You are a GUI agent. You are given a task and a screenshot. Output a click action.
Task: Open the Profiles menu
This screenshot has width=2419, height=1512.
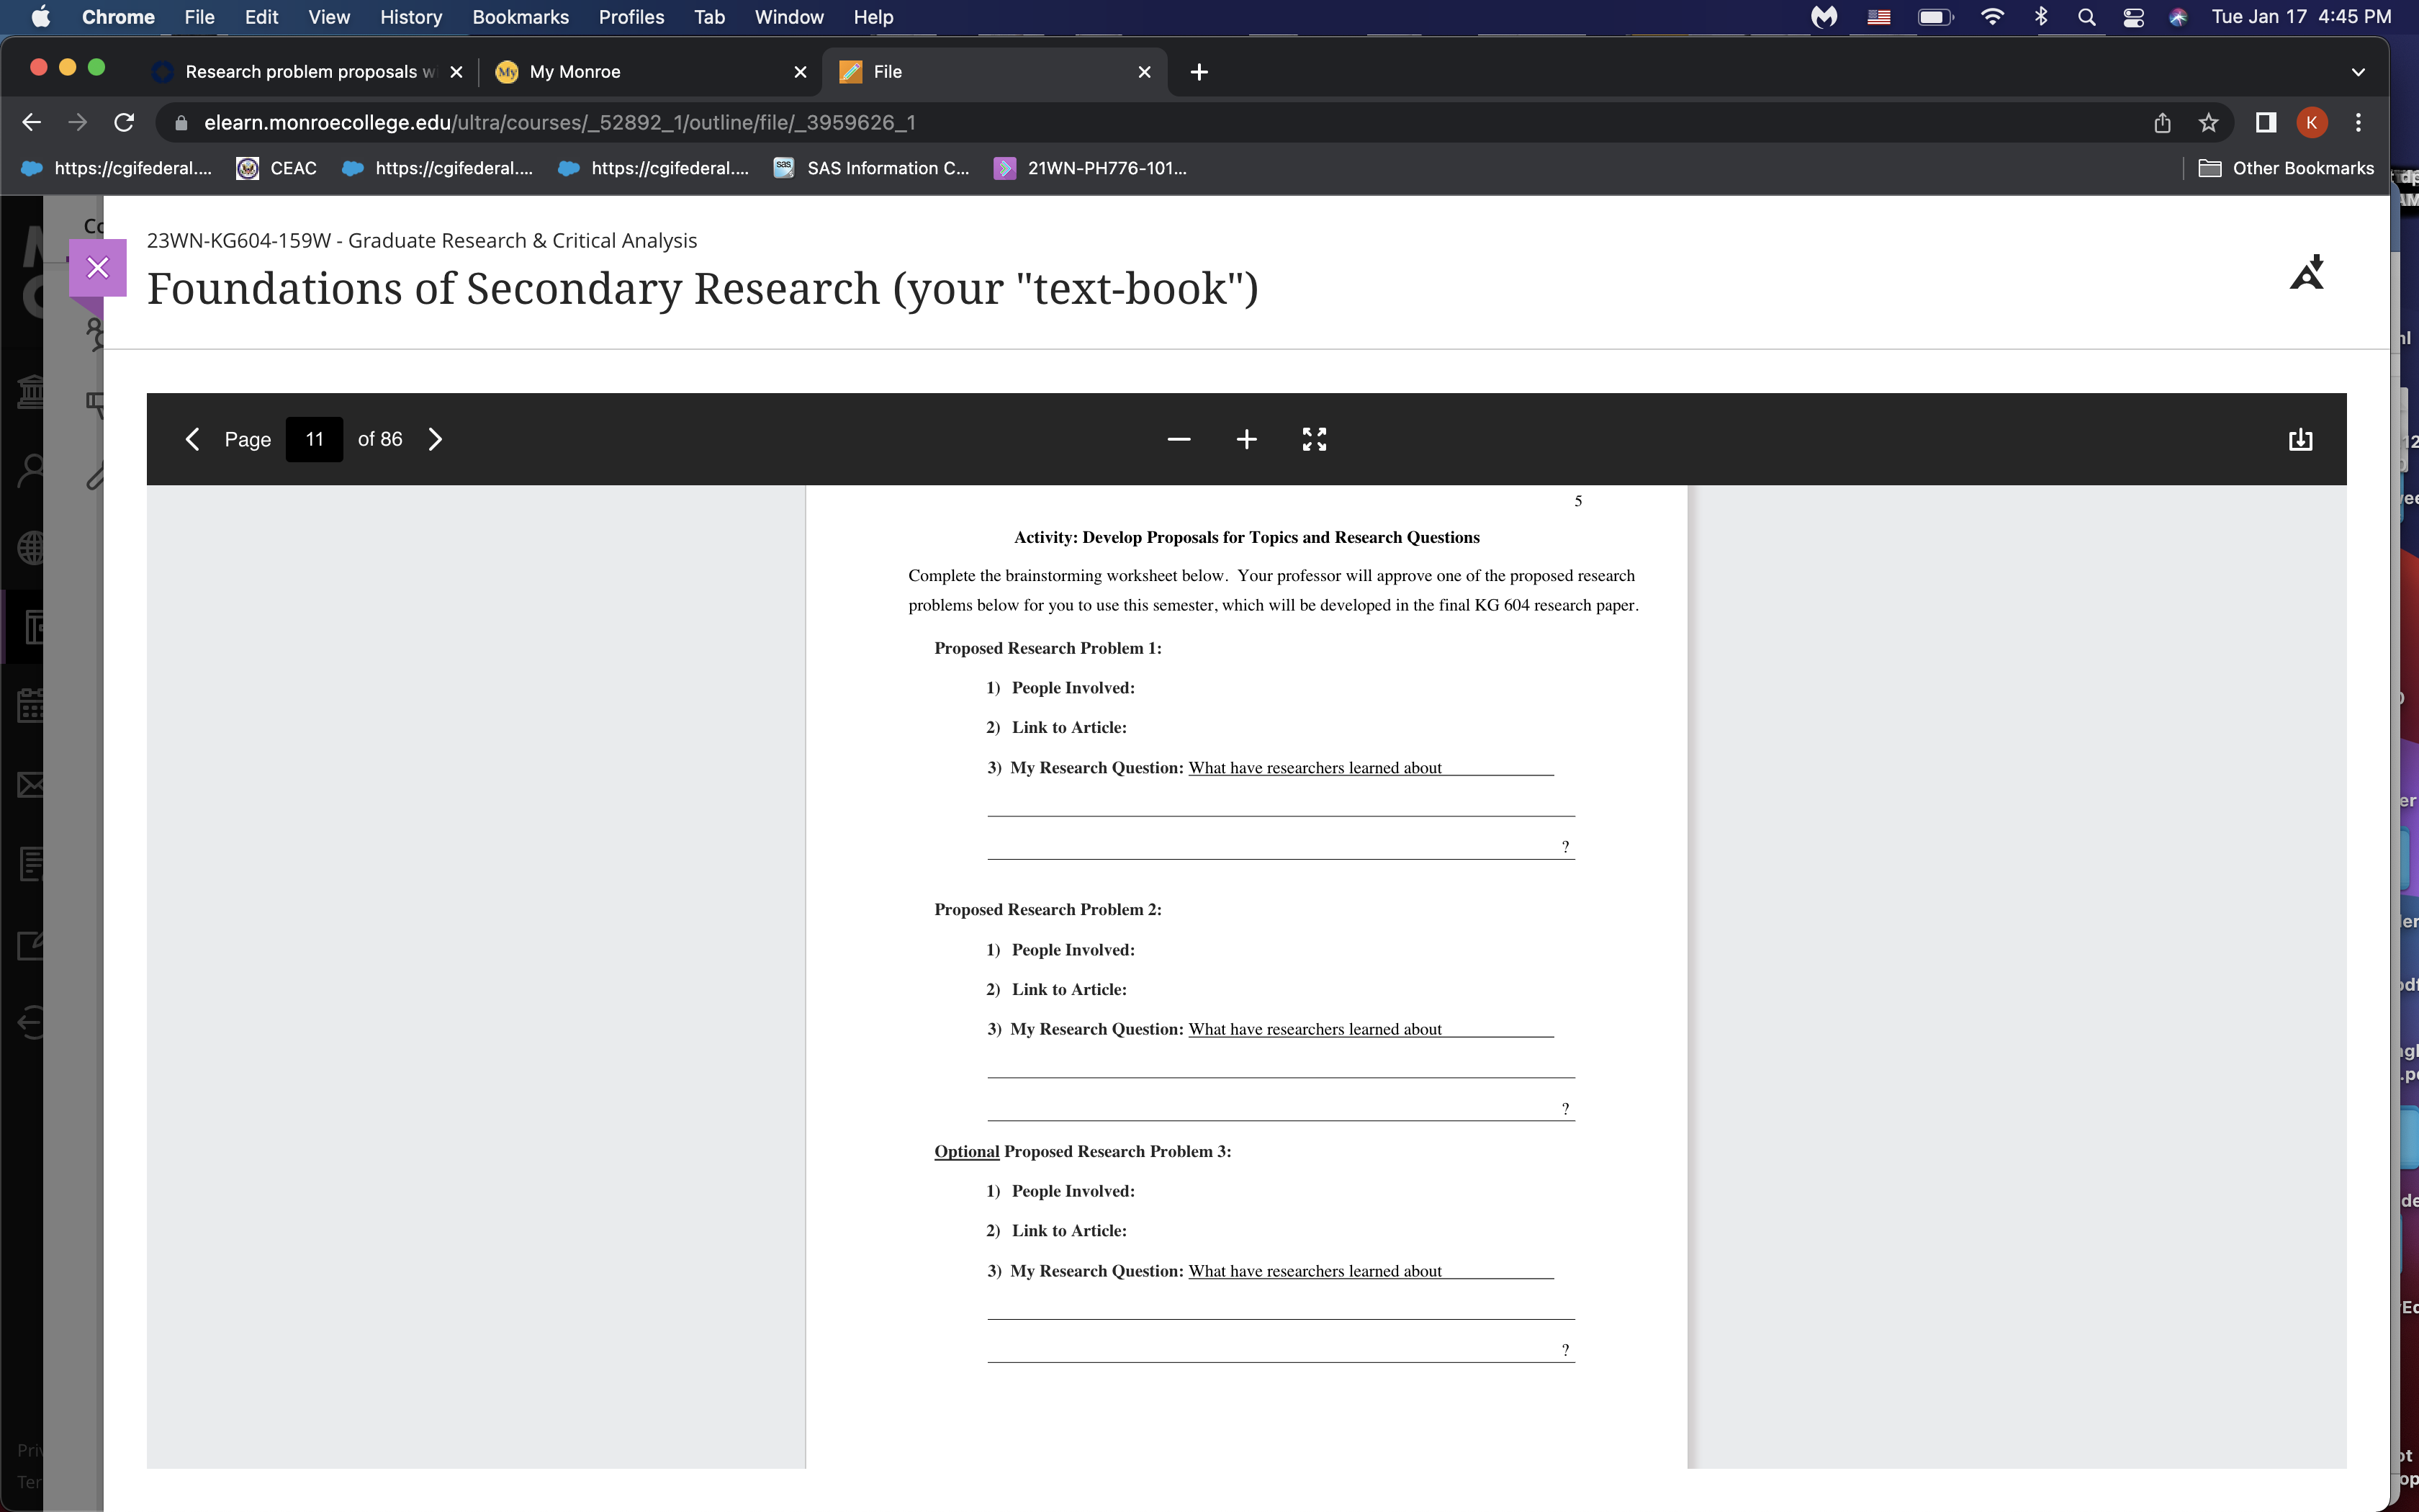coord(631,17)
